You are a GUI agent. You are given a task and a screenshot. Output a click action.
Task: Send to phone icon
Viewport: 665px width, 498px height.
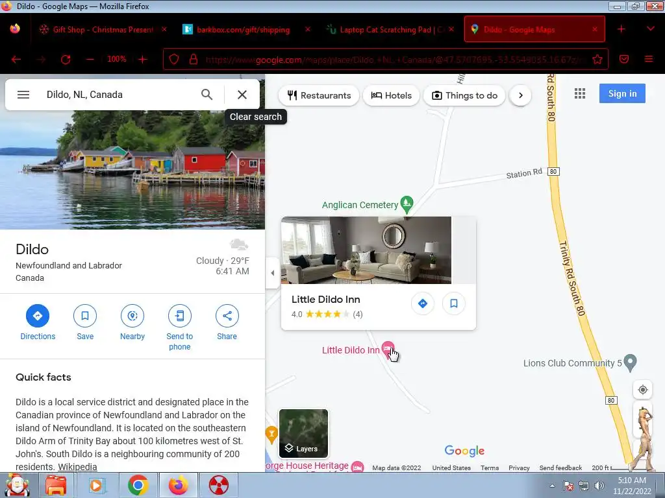pyautogui.click(x=180, y=316)
